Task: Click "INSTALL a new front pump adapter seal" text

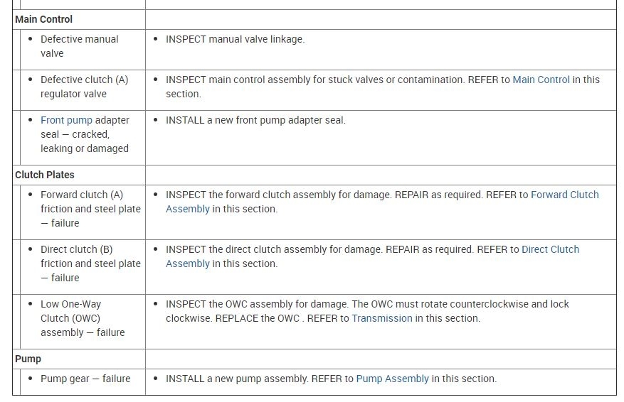Action: point(255,120)
